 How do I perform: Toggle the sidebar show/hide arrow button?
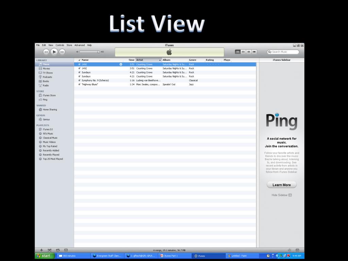click(297, 250)
